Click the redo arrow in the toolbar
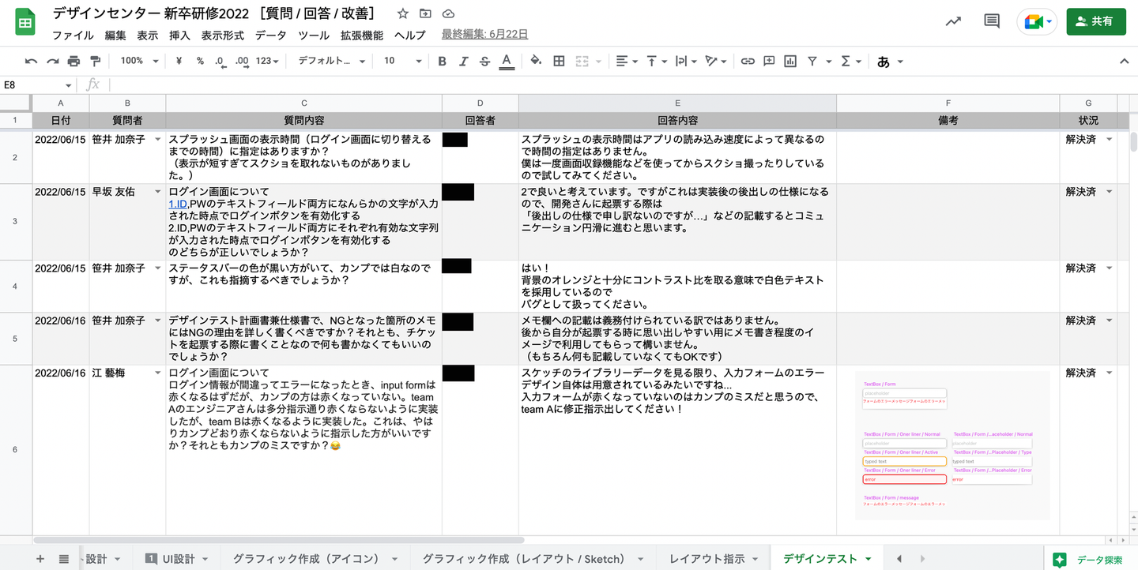The width and height of the screenshot is (1138, 570). click(x=52, y=61)
